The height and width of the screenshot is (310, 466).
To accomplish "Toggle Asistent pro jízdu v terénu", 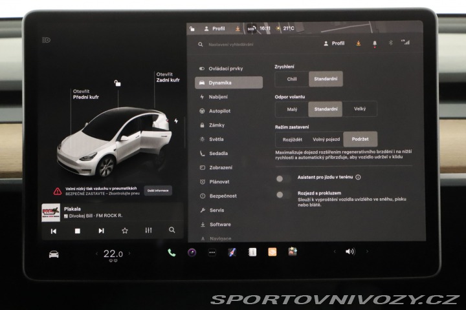I will click(283, 179).
